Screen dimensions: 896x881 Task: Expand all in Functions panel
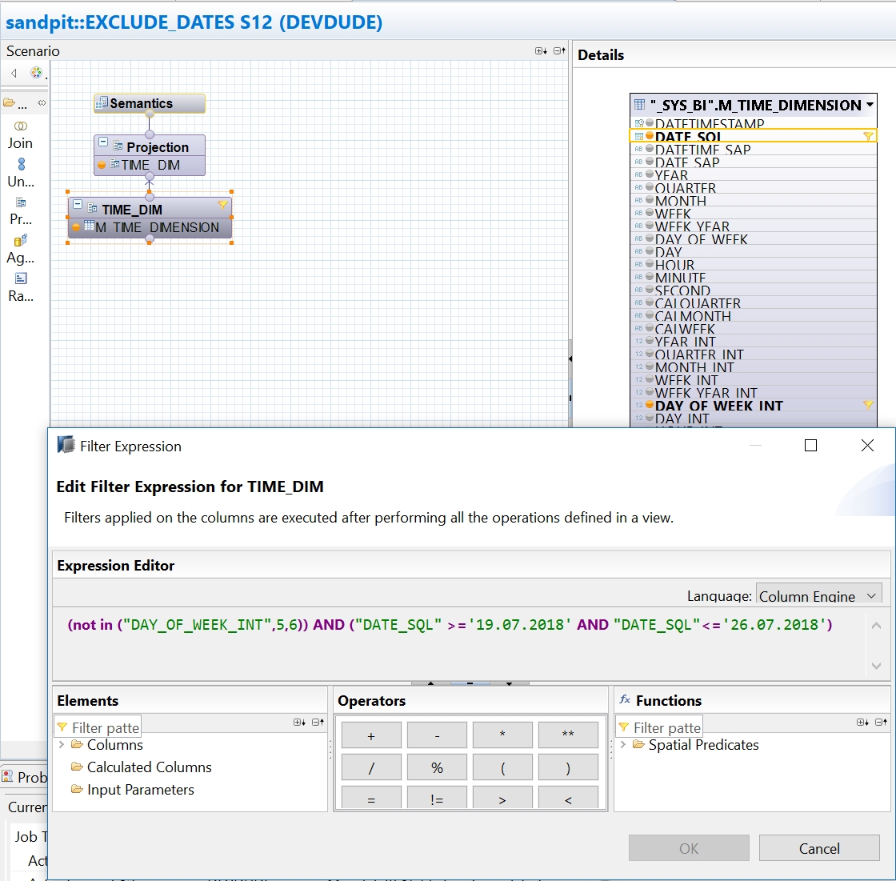tap(863, 722)
